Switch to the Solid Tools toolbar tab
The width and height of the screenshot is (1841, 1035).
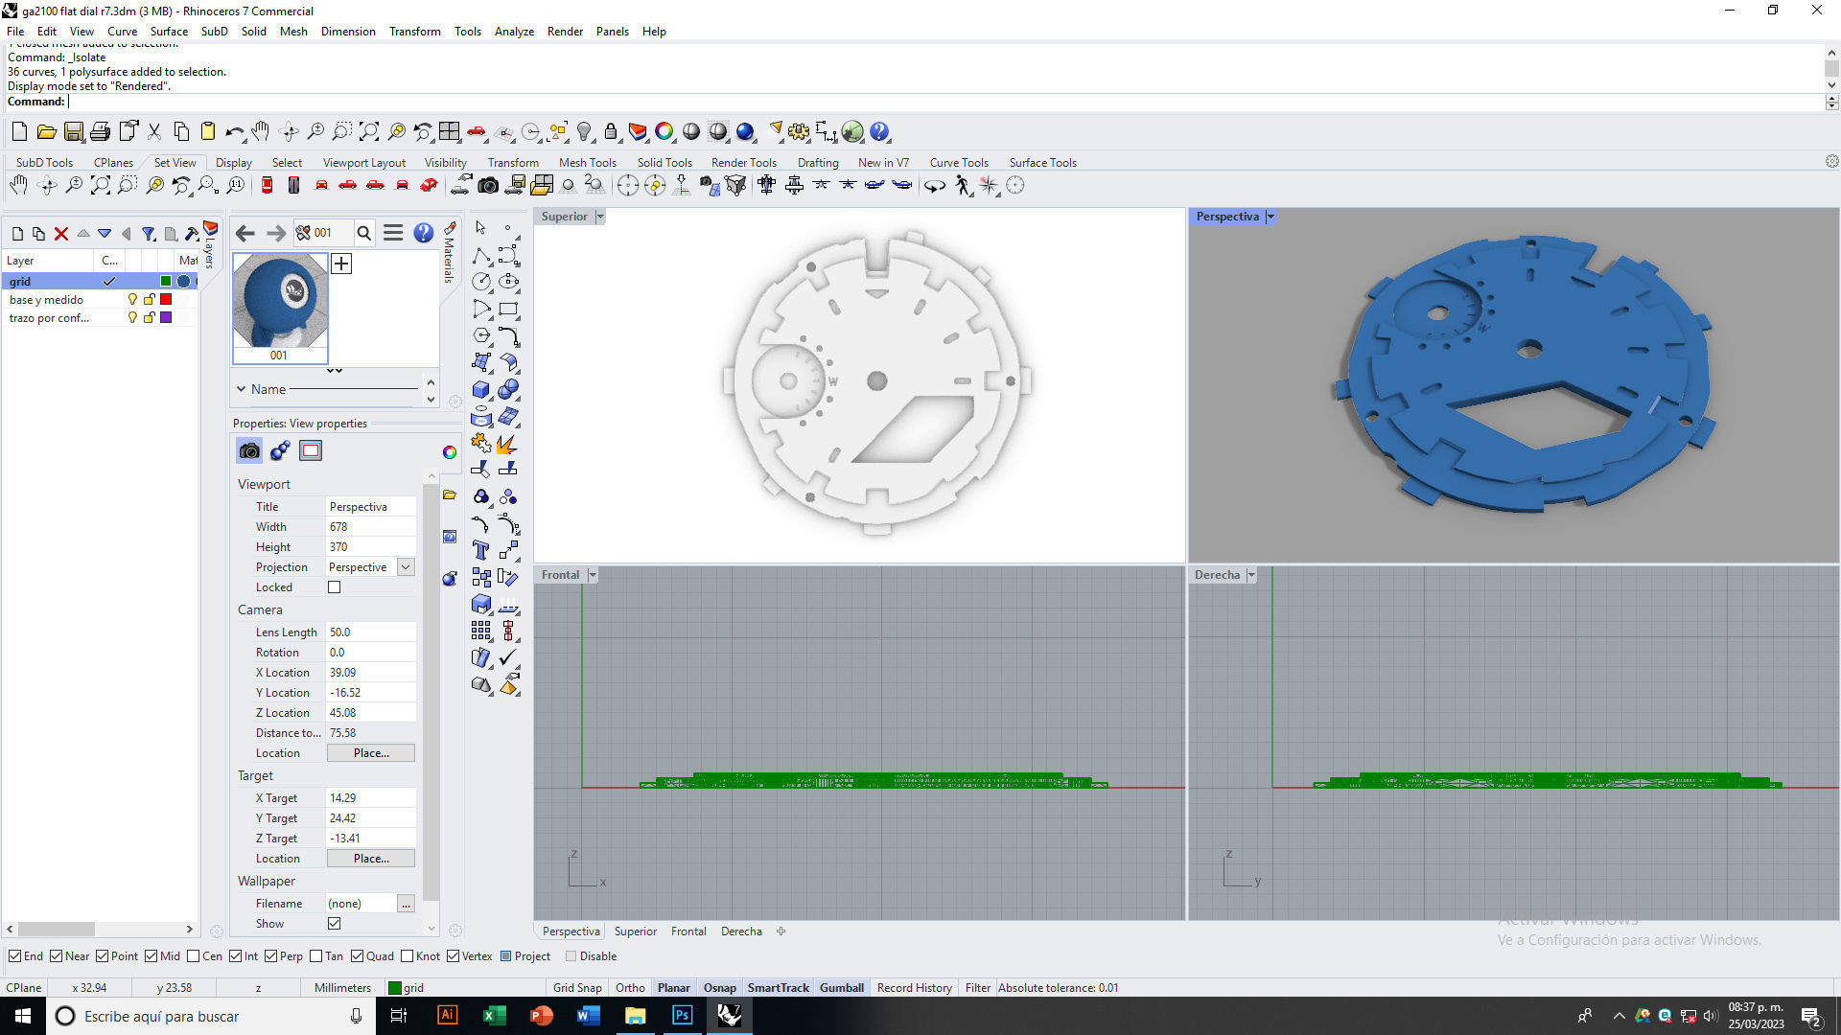point(664,162)
